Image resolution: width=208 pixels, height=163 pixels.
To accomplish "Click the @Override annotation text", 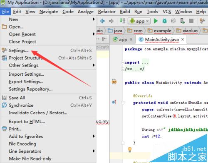I will point(143,96).
